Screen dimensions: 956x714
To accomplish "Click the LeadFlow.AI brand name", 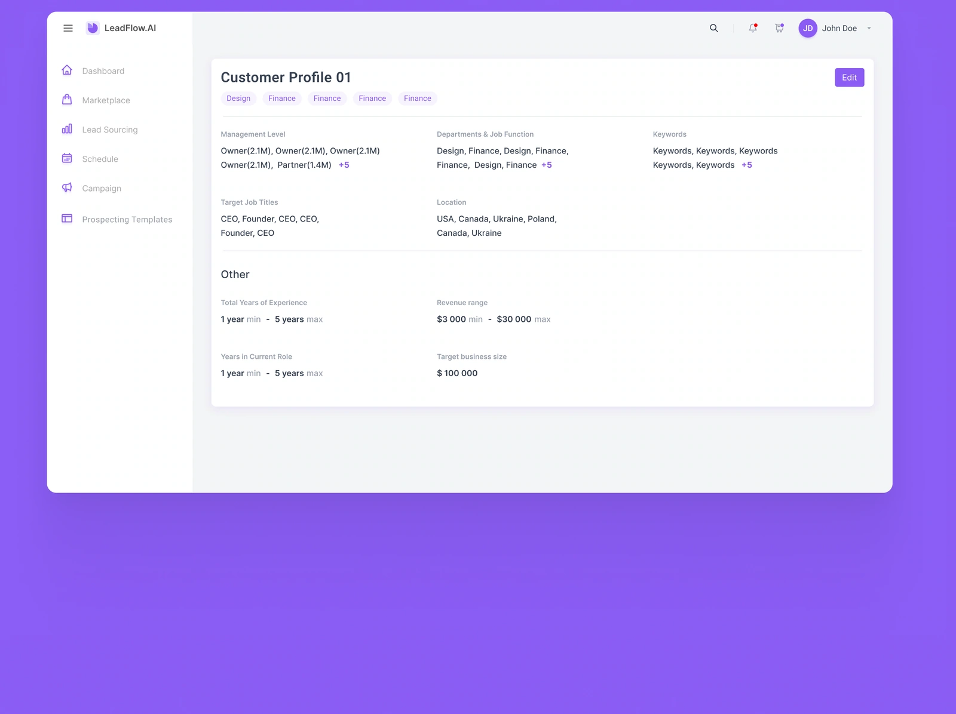I will 130,28.
